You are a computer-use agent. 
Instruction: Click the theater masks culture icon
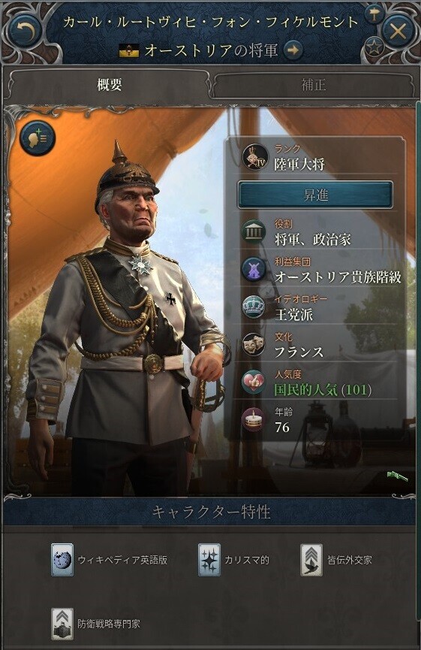click(x=254, y=344)
